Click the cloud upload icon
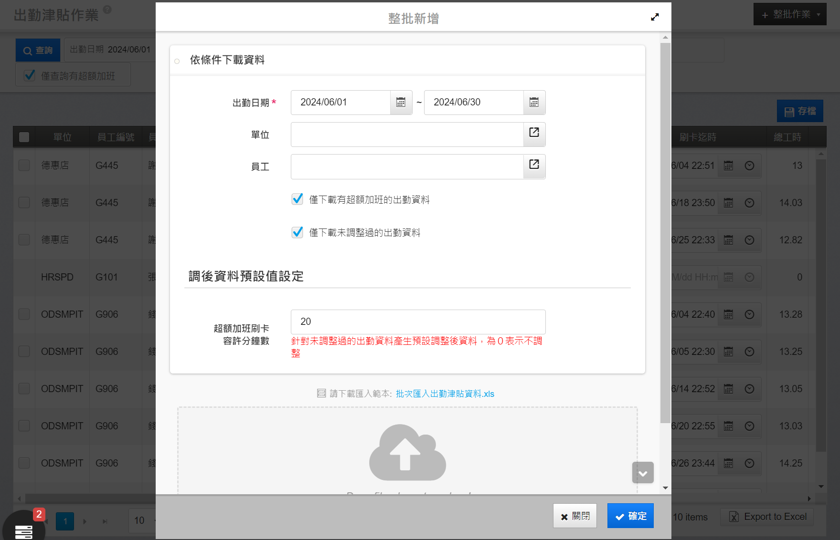This screenshot has height=540, width=840. point(407,453)
